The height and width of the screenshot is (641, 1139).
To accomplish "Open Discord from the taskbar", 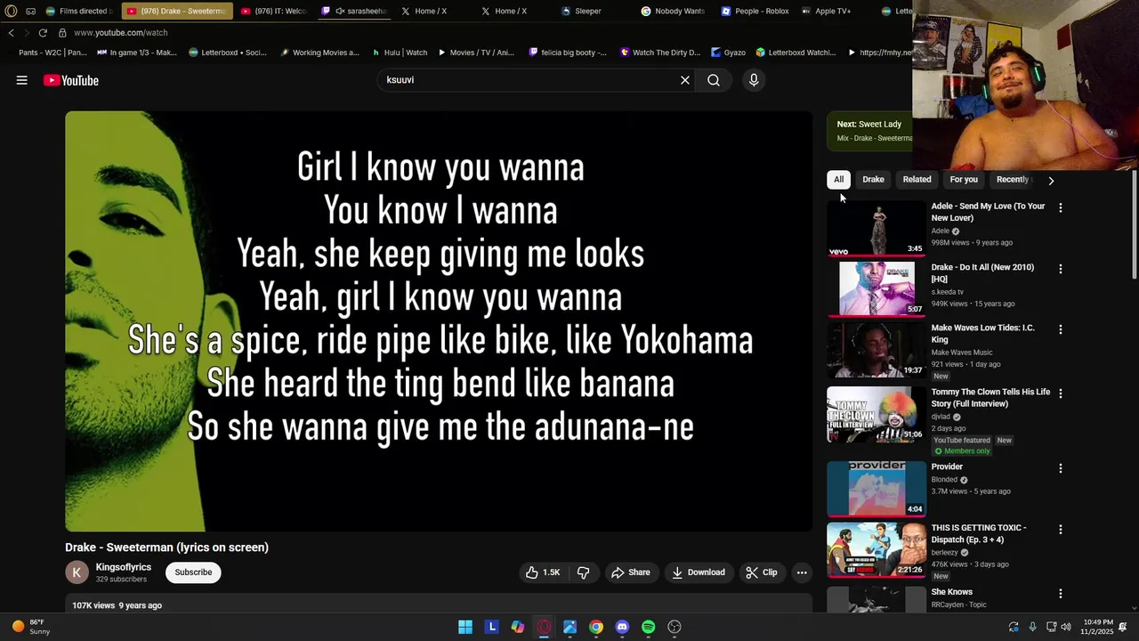I will tap(622, 627).
